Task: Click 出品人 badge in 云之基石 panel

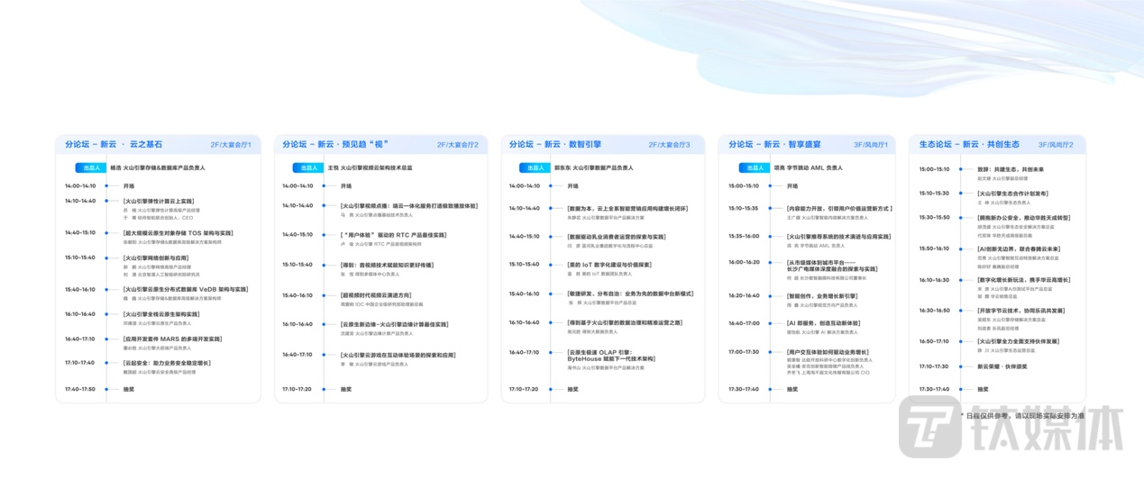Action: (91, 167)
